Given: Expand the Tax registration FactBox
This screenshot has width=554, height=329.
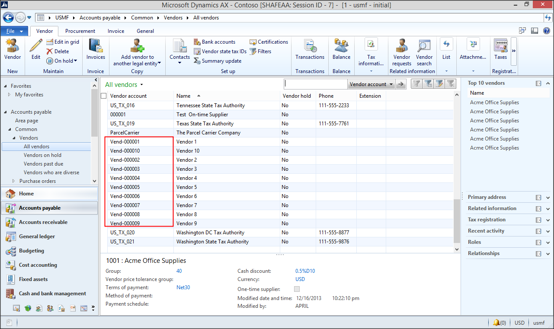Looking at the screenshot, I should click(x=548, y=220).
